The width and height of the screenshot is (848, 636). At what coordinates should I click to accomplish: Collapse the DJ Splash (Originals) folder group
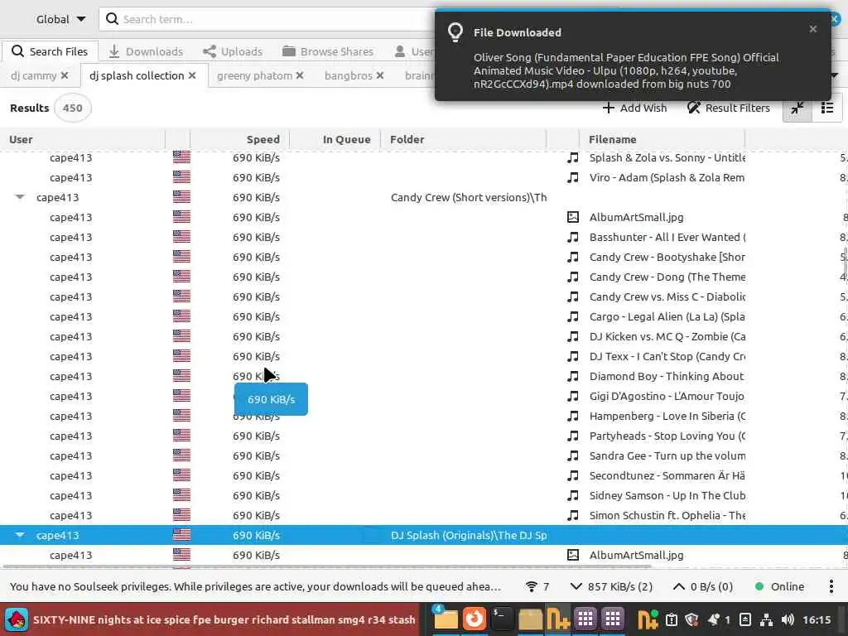click(x=20, y=535)
